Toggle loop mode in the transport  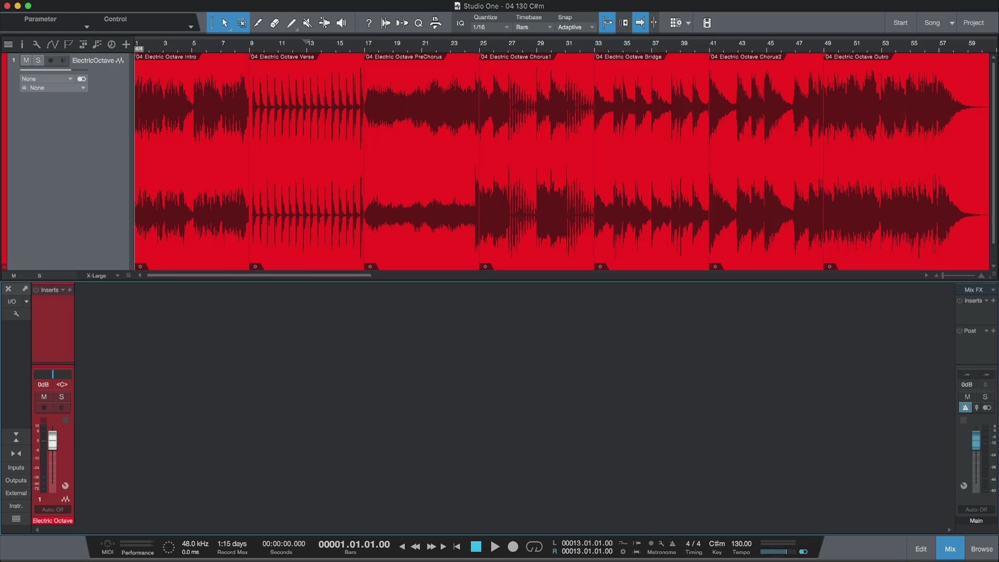pos(534,546)
